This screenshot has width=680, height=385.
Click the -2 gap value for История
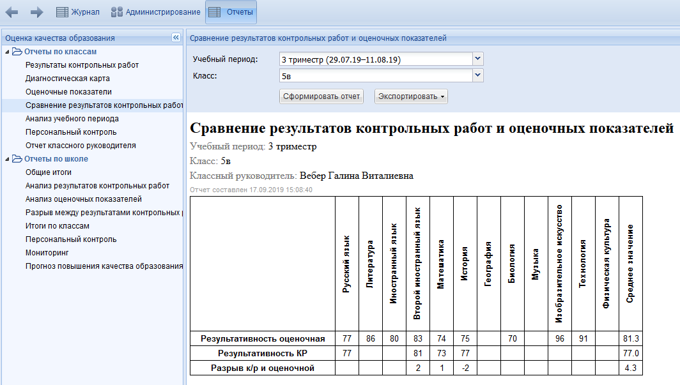465,368
